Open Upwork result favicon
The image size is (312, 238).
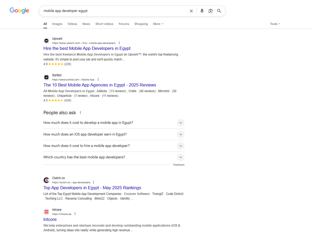tap(46, 41)
